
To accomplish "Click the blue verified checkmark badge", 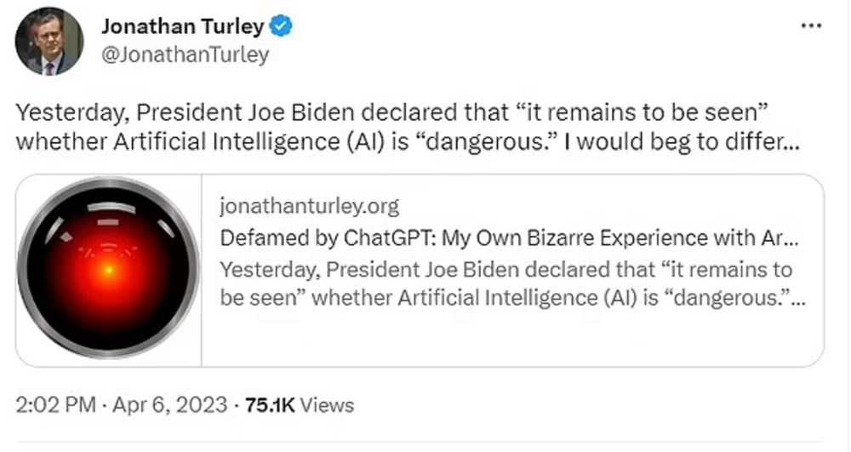I will [282, 26].
